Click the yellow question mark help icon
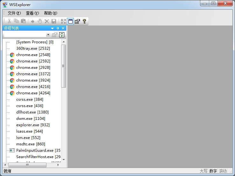Viewport: 235px width, 176px height. (x=84, y=21)
